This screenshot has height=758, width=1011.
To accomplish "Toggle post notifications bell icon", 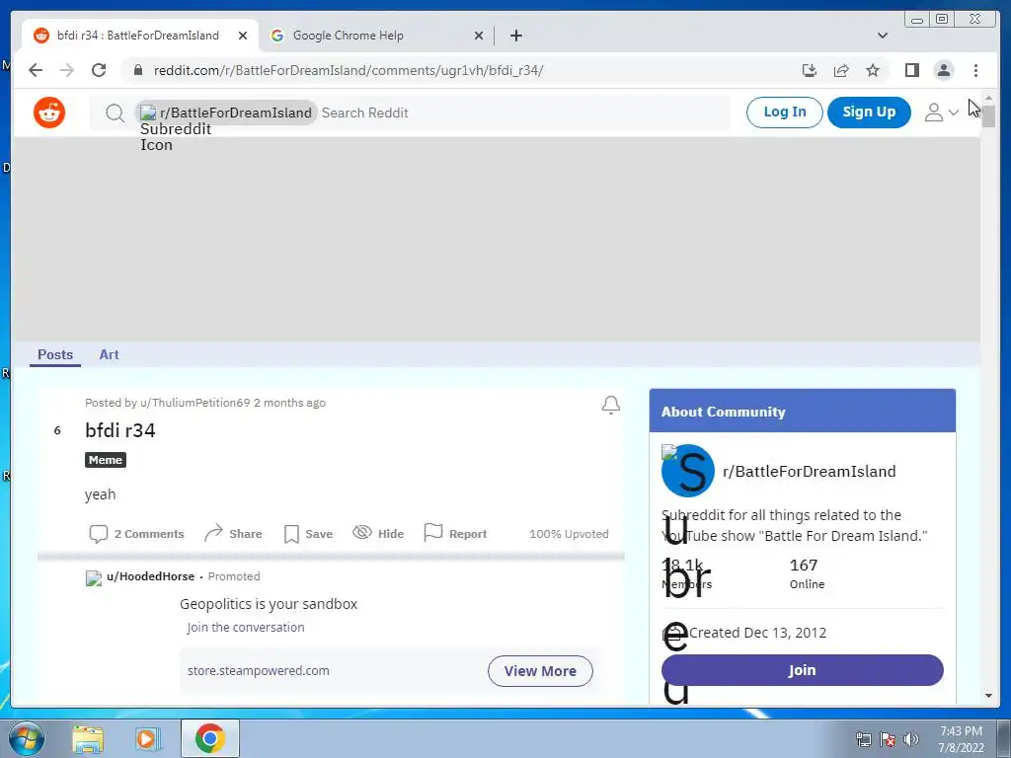I will 610,405.
